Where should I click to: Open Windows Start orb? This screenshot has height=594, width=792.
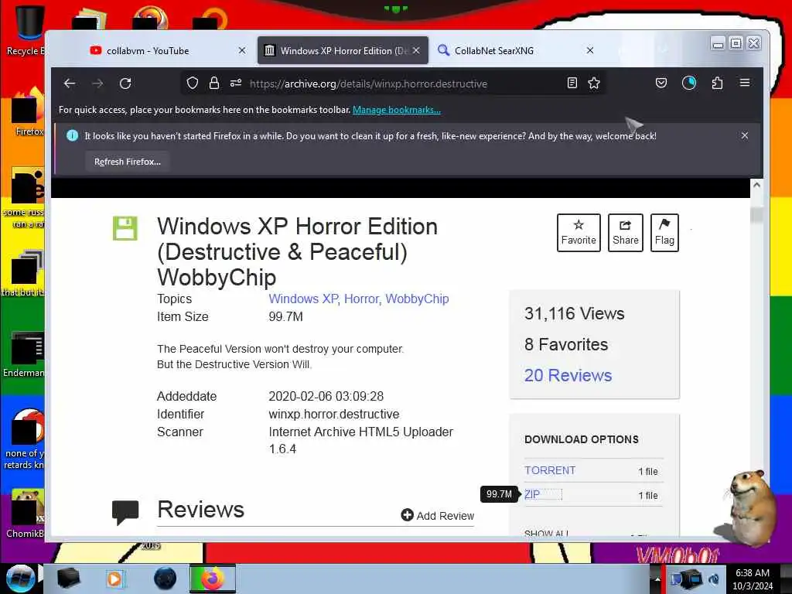tap(21, 579)
